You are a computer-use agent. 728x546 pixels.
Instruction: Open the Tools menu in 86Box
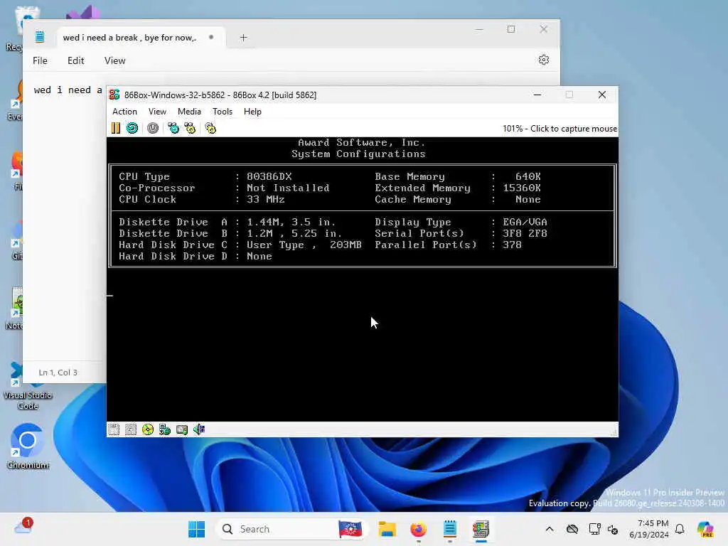223,112
